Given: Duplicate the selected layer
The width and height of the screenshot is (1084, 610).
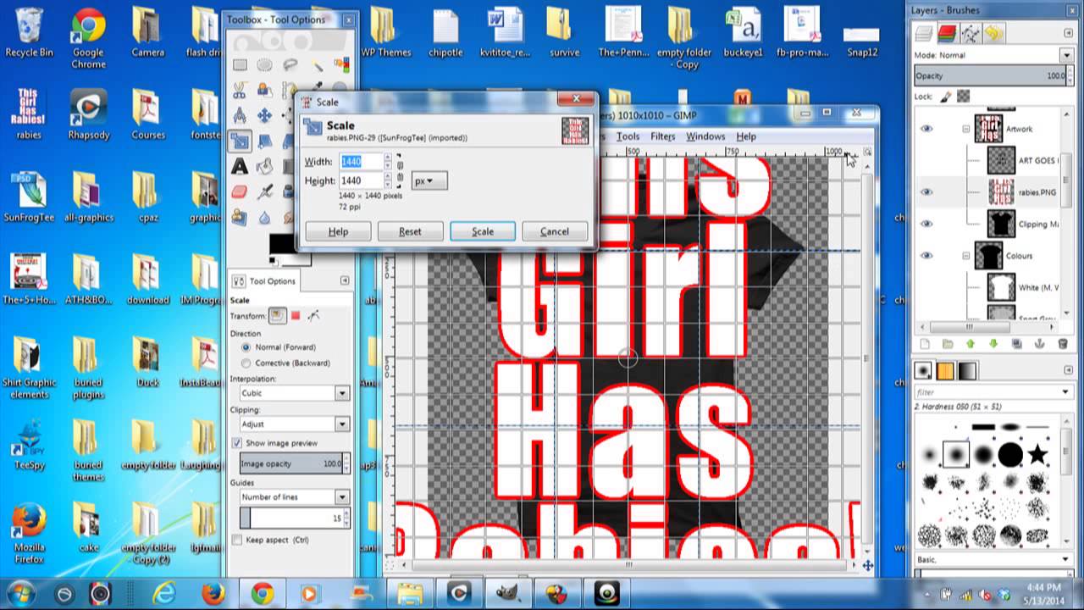Looking at the screenshot, I should 1016,344.
